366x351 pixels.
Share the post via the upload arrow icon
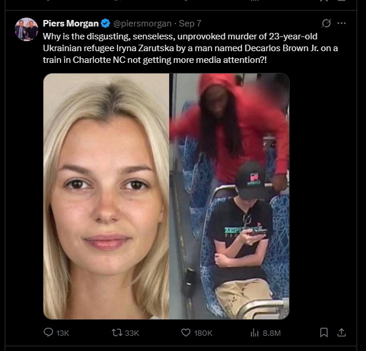coord(341,332)
